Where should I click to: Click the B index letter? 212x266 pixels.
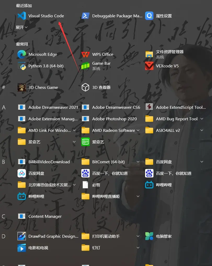(x=3, y=162)
